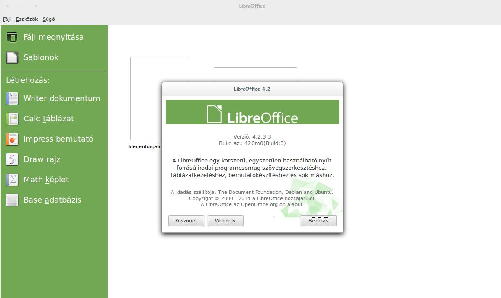
Task: Create new Impress bemutató via label
Action: click(x=58, y=139)
